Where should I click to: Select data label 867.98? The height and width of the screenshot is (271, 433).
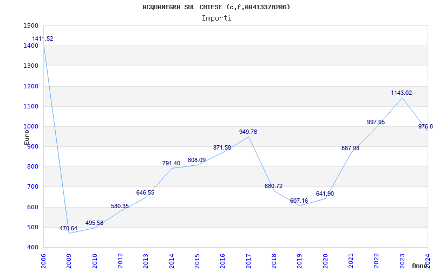pyautogui.click(x=350, y=148)
